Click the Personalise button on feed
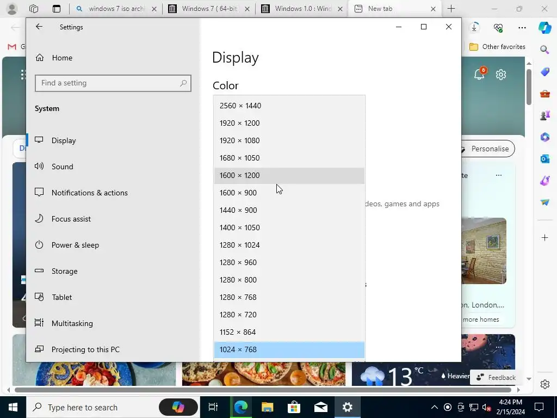The height and width of the screenshot is (418, 557). pyautogui.click(x=488, y=149)
